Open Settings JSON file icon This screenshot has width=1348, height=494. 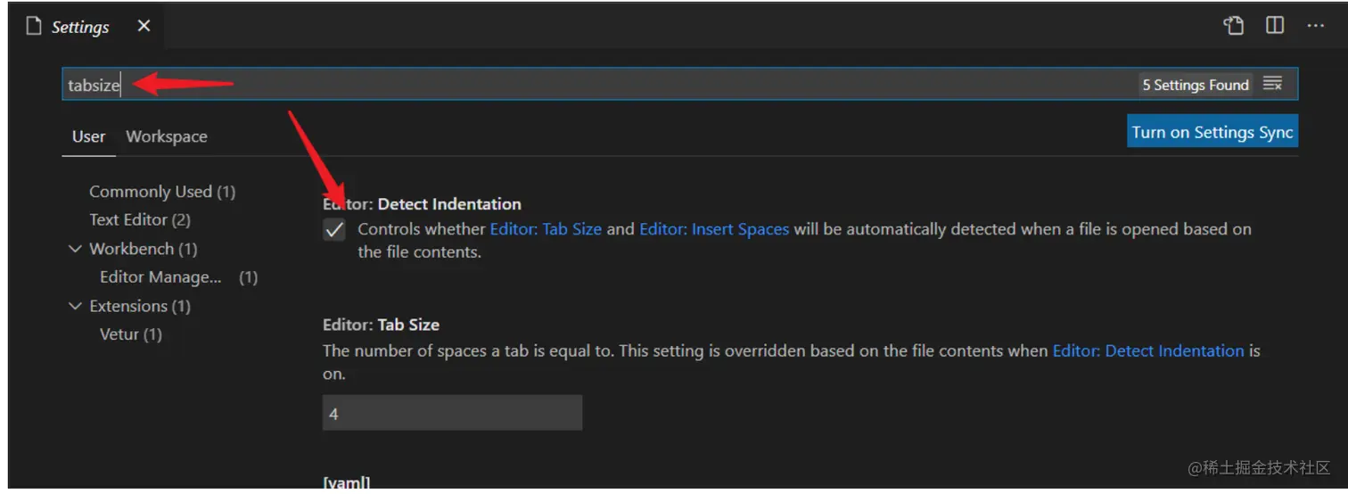(x=1234, y=26)
